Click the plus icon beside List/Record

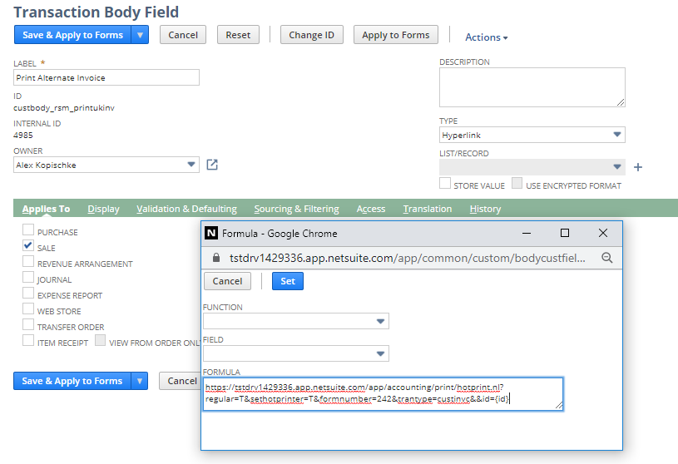[x=638, y=167]
